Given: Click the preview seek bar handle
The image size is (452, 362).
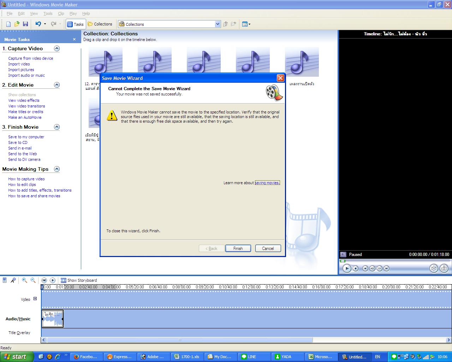Looking at the screenshot, I should click(343, 261).
